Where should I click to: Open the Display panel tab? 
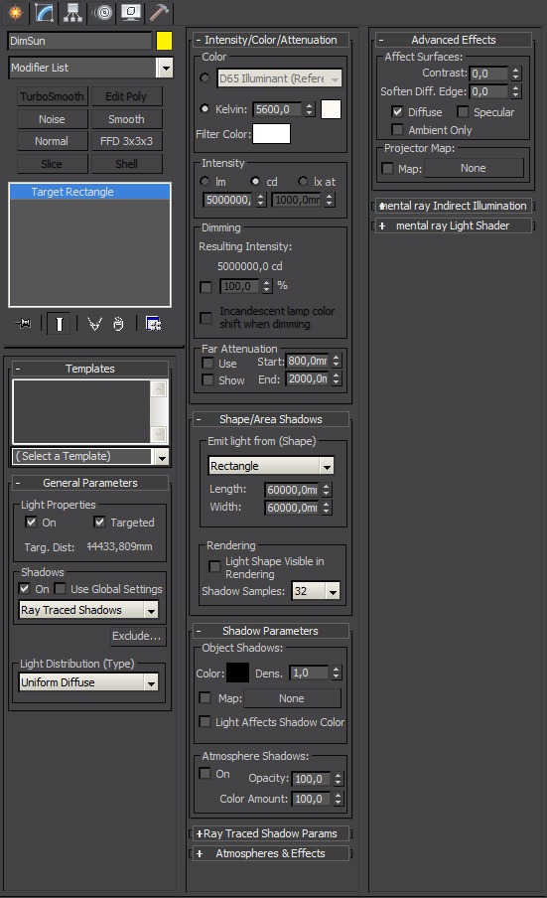131,12
